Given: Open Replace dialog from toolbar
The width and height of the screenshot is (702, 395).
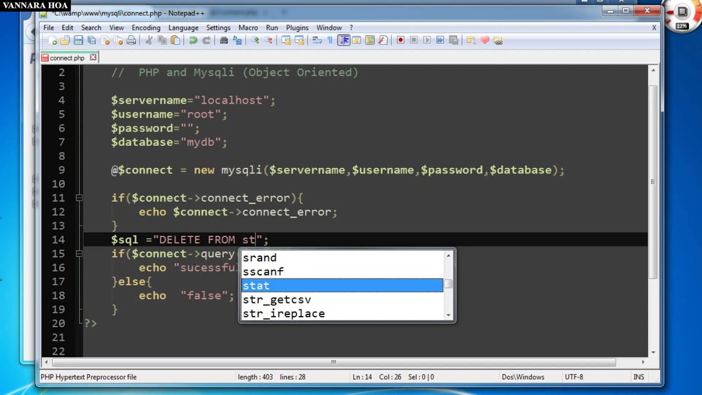Looking at the screenshot, I should [x=237, y=40].
